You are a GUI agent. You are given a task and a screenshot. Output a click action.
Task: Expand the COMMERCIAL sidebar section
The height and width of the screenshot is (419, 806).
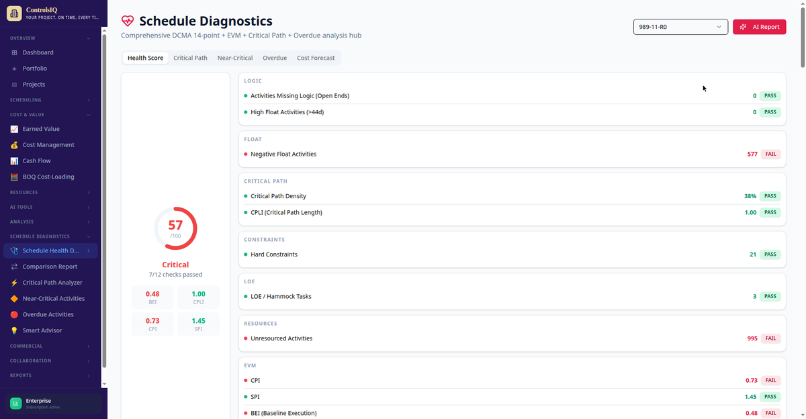(x=50, y=346)
